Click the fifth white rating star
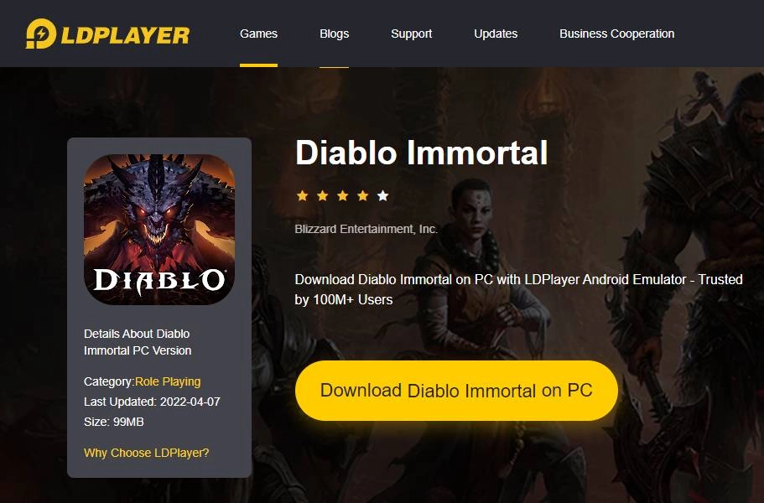 pyautogui.click(x=383, y=195)
